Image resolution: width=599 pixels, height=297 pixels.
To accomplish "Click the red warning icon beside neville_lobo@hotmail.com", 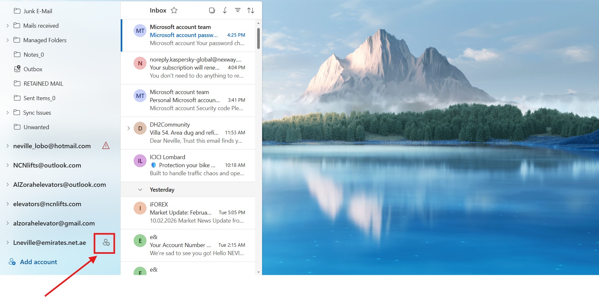I will pyautogui.click(x=106, y=146).
